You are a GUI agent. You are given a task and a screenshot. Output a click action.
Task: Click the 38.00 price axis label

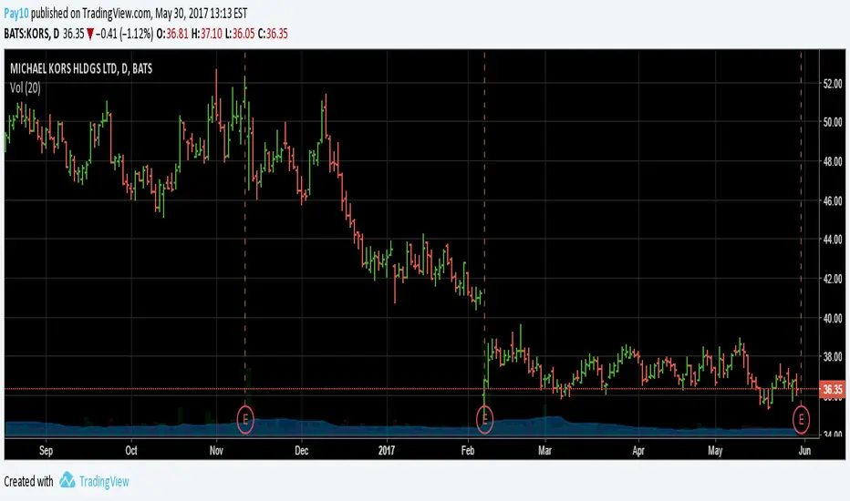coord(833,357)
